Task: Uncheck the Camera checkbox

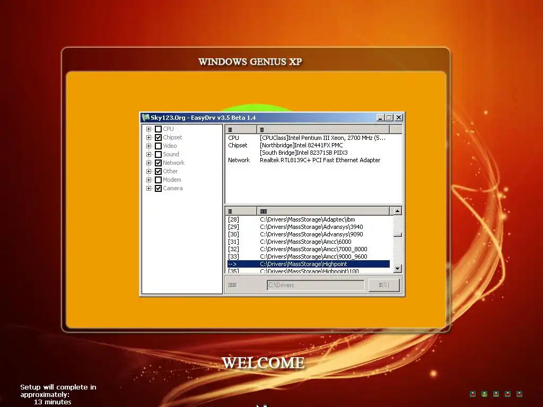Action: click(x=158, y=188)
